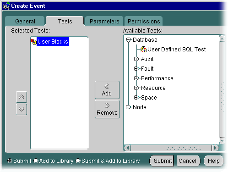Screen dimensions: 228x172
Task: Select Submit & Add to Library radio button
Action: click(78, 161)
